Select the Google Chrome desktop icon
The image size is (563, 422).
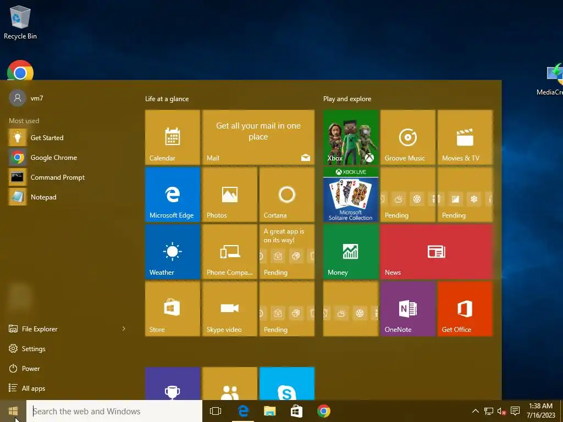[x=20, y=70]
